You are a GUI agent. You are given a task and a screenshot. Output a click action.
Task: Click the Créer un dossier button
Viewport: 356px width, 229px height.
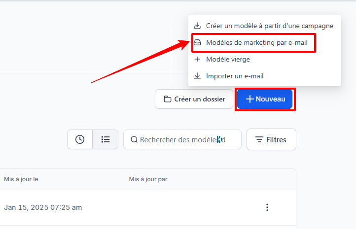[194, 99]
